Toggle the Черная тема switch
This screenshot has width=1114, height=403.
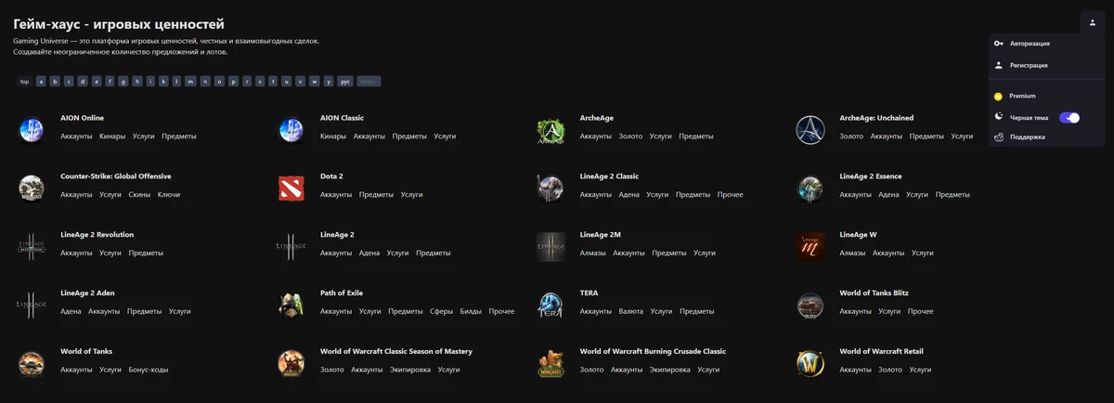pos(1069,118)
